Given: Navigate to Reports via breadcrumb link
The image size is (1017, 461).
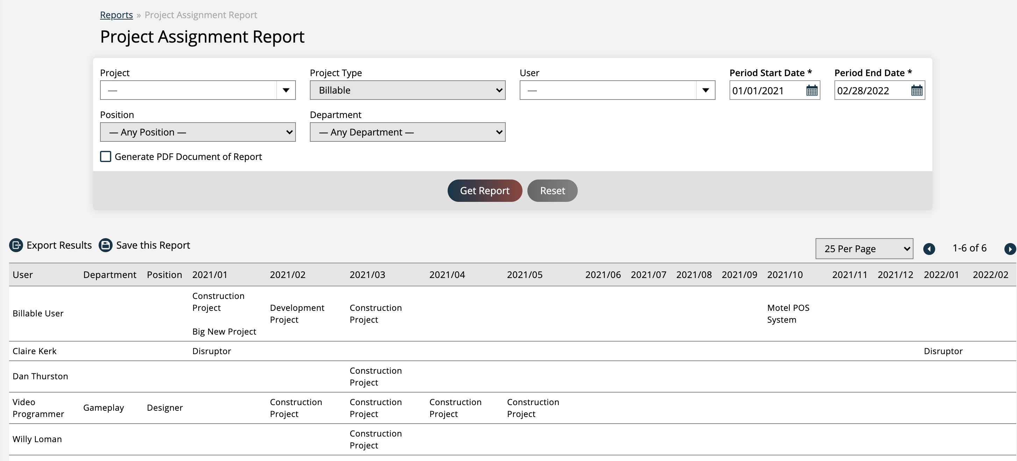Looking at the screenshot, I should click(116, 15).
